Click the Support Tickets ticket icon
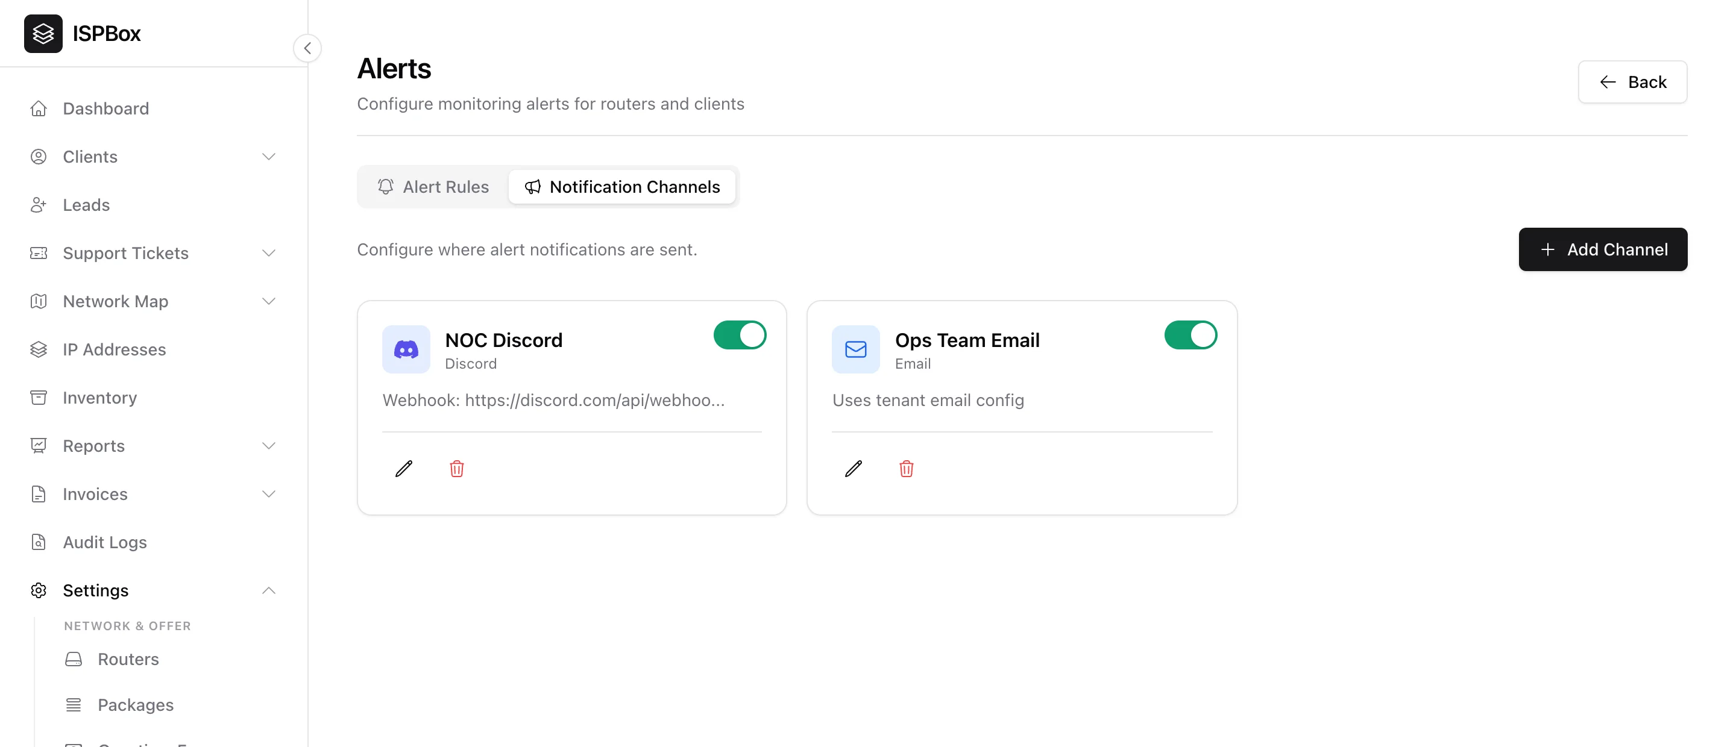Image resolution: width=1736 pixels, height=747 pixels. (x=39, y=252)
